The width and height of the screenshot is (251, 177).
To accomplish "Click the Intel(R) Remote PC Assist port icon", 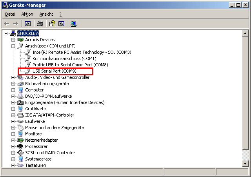I will coord(28,52).
